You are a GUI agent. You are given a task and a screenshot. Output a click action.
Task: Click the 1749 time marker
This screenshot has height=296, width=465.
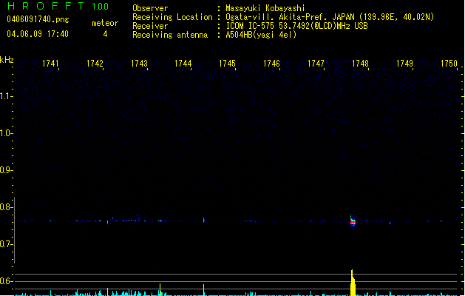pyautogui.click(x=404, y=64)
